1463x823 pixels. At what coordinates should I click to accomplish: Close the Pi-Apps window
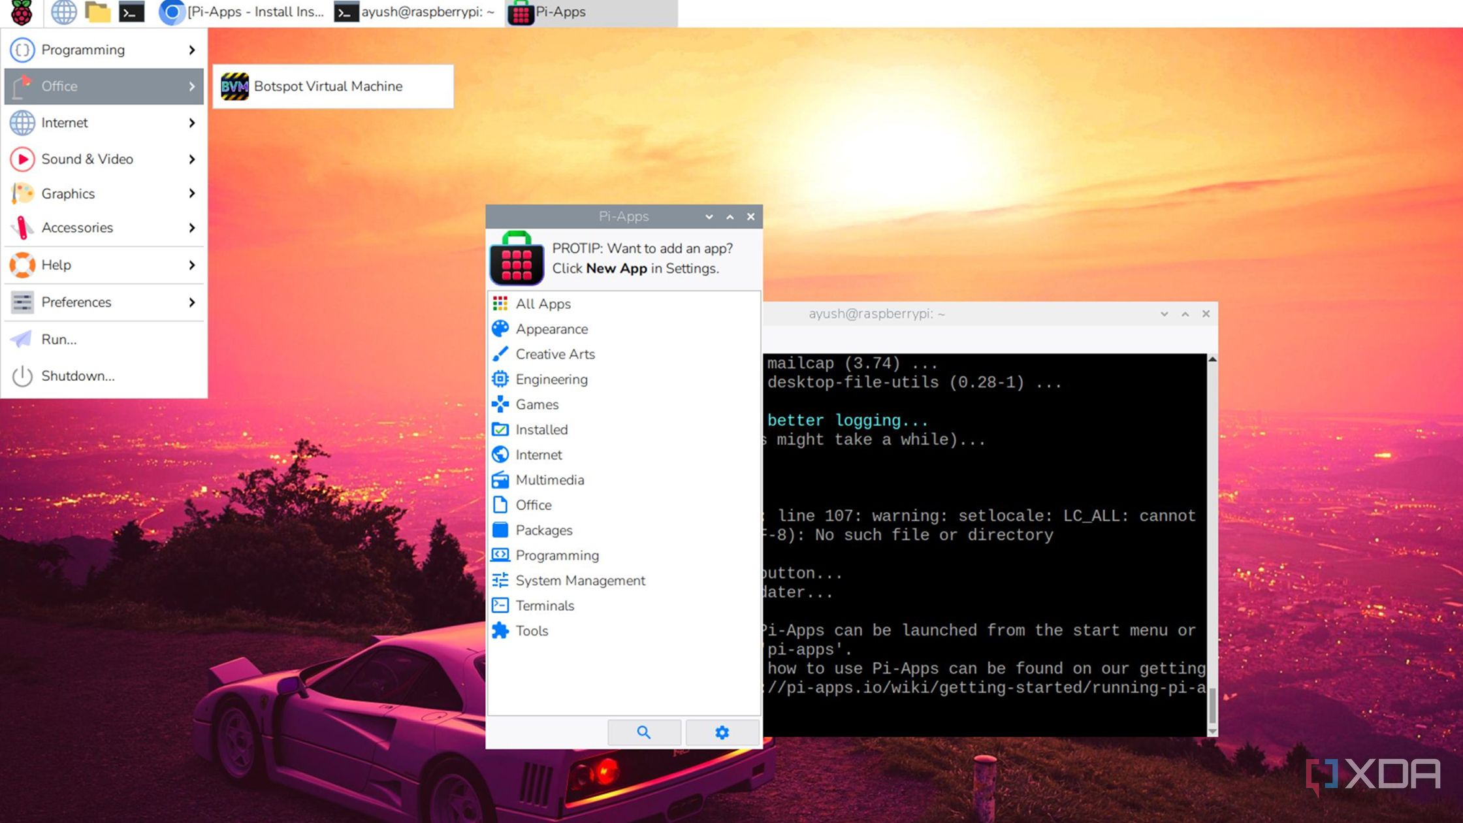click(x=751, y=217)
